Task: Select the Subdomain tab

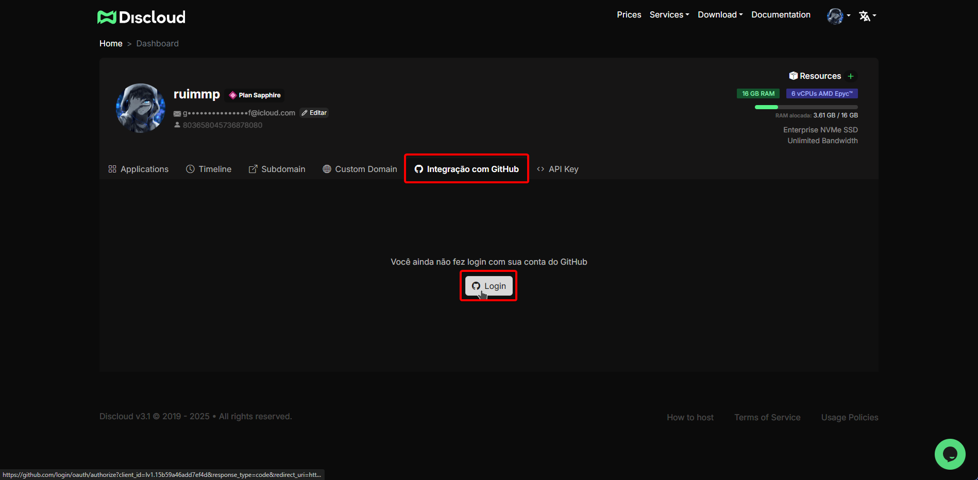Action: (277, 169)
